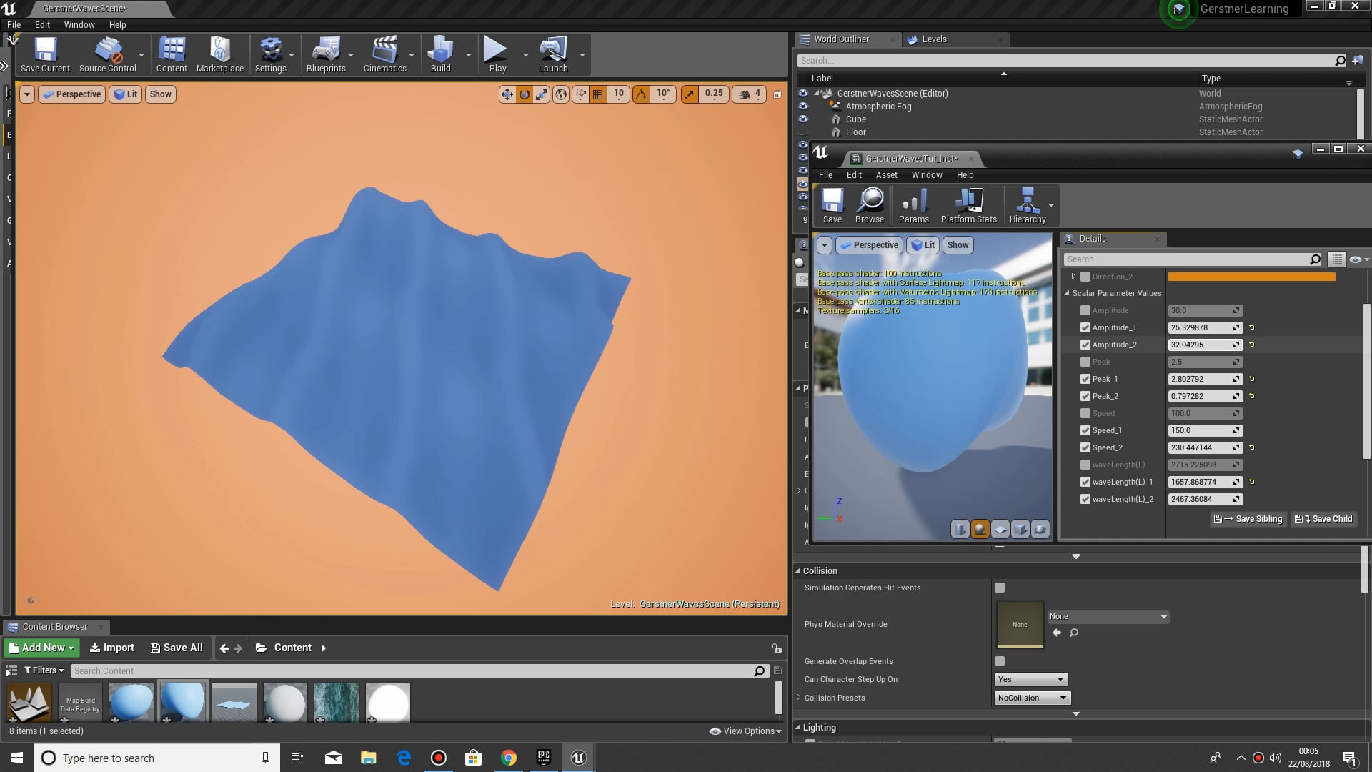Click the Params icon in the material editor
Viewport: 1372px width, 772px height.
tap(914, 206)
